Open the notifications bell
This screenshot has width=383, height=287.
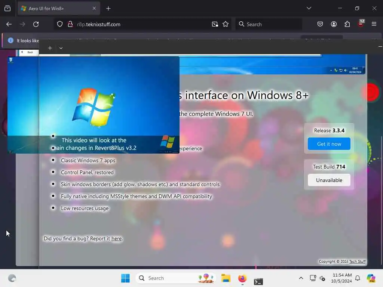coord(358,278)
